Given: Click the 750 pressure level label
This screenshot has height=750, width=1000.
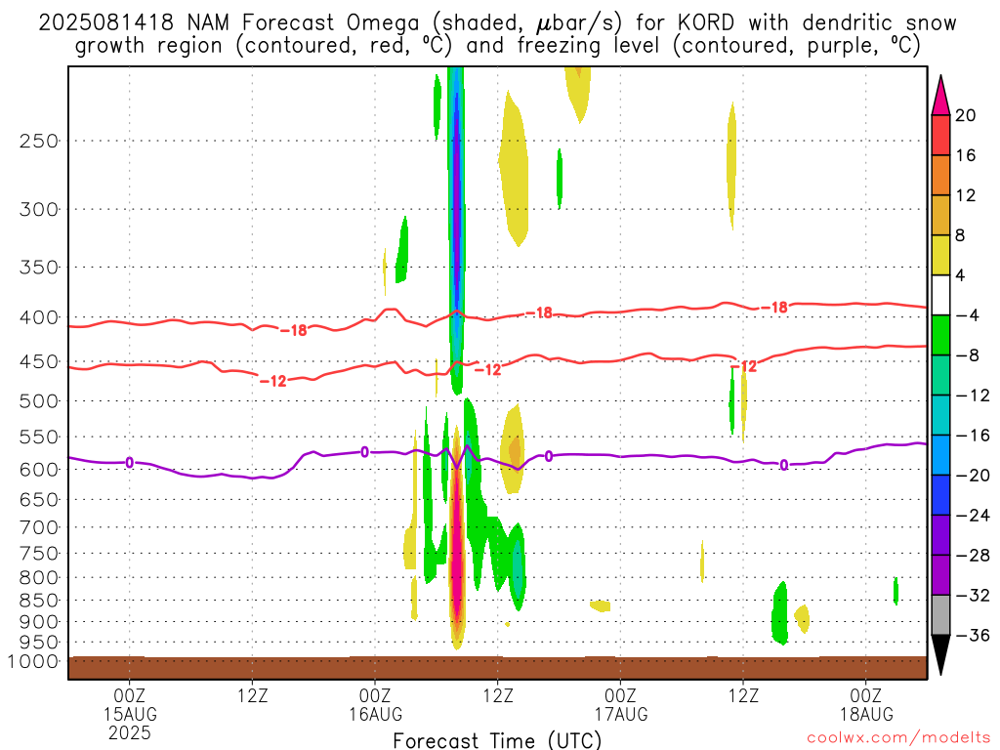Looking at the screenshot, I should pos(39,554).
